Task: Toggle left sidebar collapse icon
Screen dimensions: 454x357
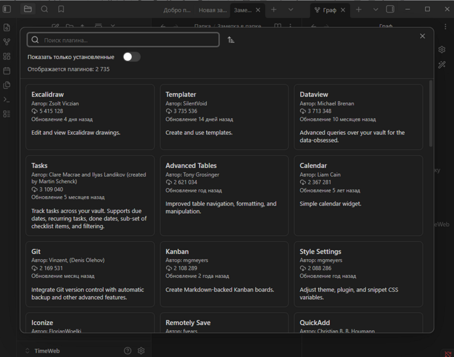Action: click(7, 9)
